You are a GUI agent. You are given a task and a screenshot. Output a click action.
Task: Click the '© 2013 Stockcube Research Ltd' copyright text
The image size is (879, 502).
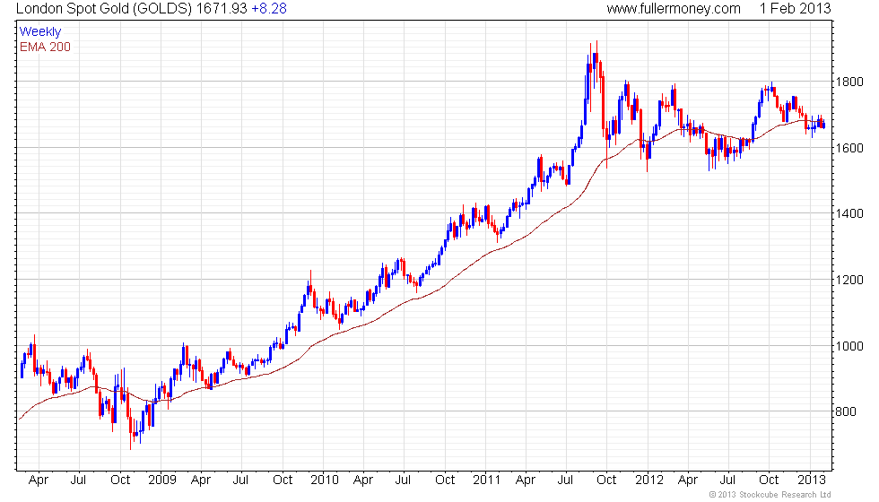tap(770, 495)
